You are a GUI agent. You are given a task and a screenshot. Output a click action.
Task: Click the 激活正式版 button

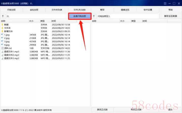pyautogui.click(x=102, y=109)
